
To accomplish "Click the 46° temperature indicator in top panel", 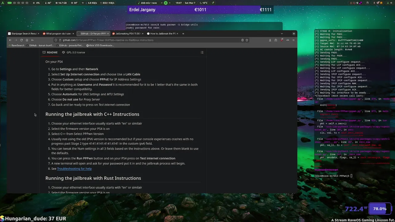I will point(48,3).
